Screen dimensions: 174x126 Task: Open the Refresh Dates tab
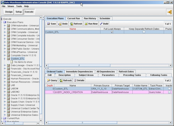click(126, 72)
